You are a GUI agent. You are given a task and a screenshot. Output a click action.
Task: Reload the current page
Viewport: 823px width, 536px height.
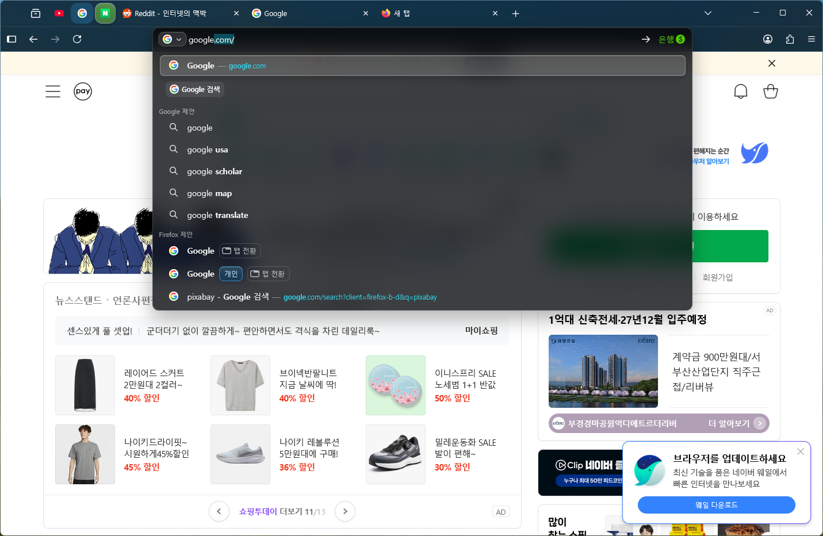pos(77,39)
